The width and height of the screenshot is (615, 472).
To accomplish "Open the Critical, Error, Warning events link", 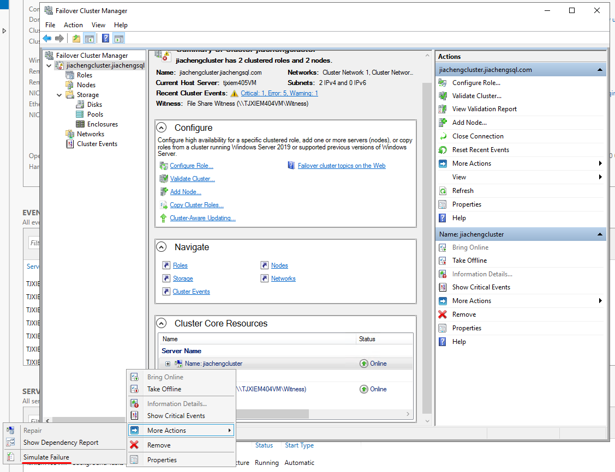I will click(279, 93).
